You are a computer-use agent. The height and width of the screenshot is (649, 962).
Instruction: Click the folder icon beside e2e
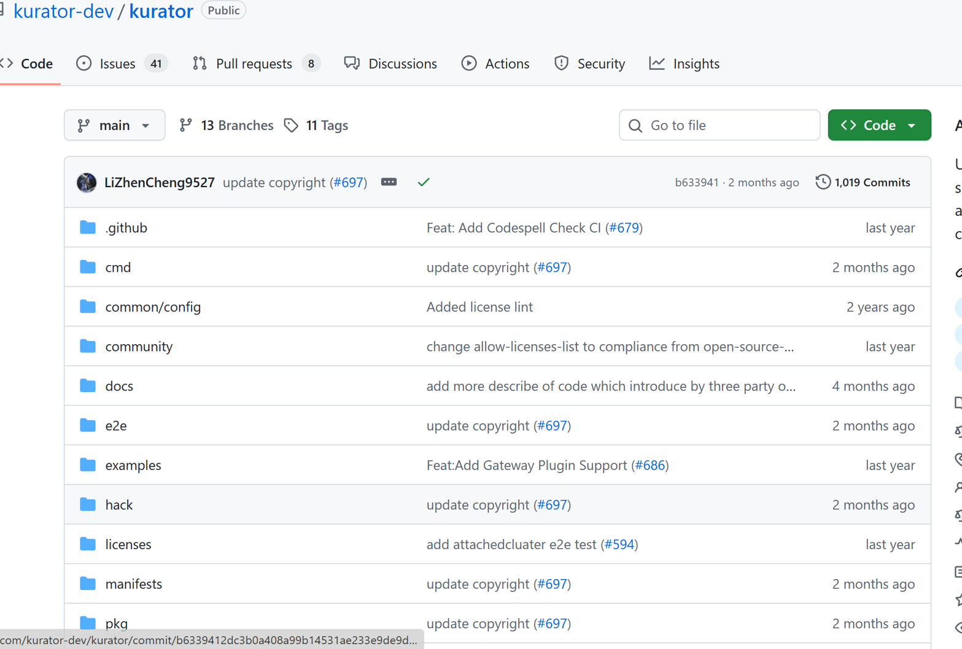(88, 425)
